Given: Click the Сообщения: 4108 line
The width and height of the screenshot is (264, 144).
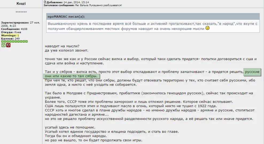Looking at the screenshot, I should (14, 29).
